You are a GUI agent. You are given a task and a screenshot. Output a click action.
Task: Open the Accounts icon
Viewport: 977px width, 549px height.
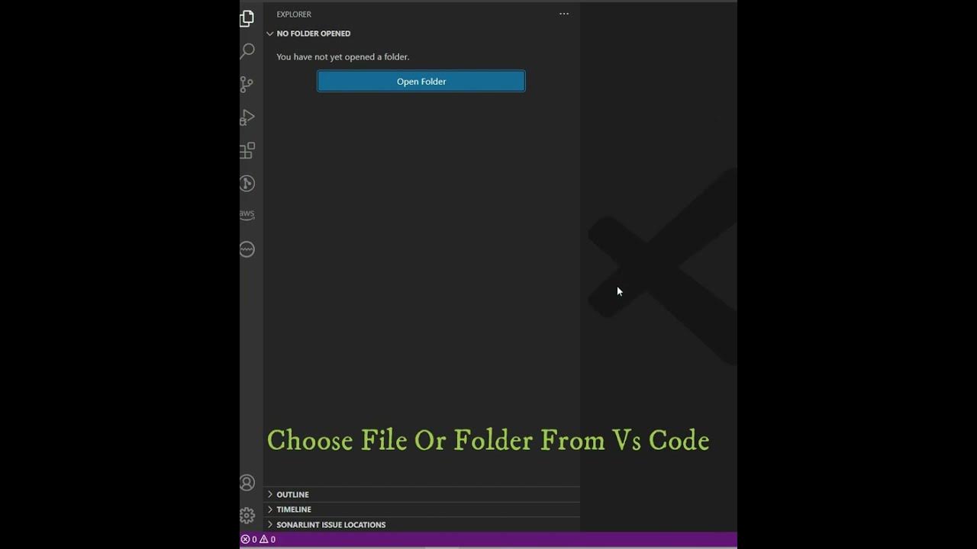click(x=247, y=483)
